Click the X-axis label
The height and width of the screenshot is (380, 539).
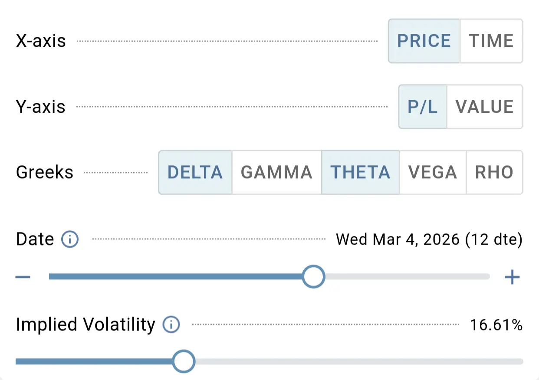[41, 41]
